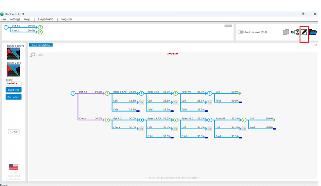
Task: Minimize the Untitled - GTO window
Action: (x=291, y=14)
